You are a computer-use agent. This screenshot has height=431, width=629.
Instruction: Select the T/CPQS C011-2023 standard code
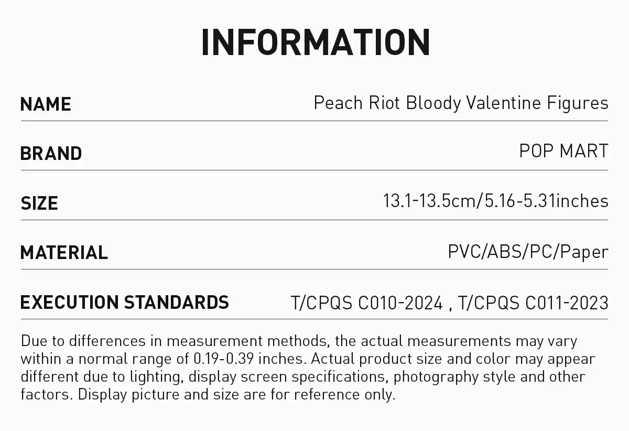pyautogui.click(x=533, y=303)
